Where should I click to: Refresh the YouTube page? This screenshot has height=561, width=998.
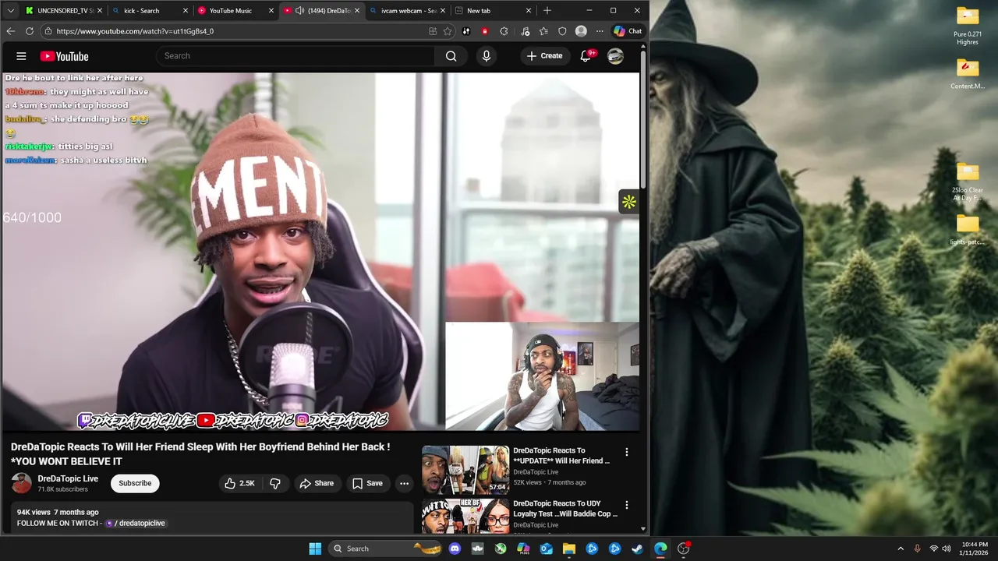(x=30, y=31)
